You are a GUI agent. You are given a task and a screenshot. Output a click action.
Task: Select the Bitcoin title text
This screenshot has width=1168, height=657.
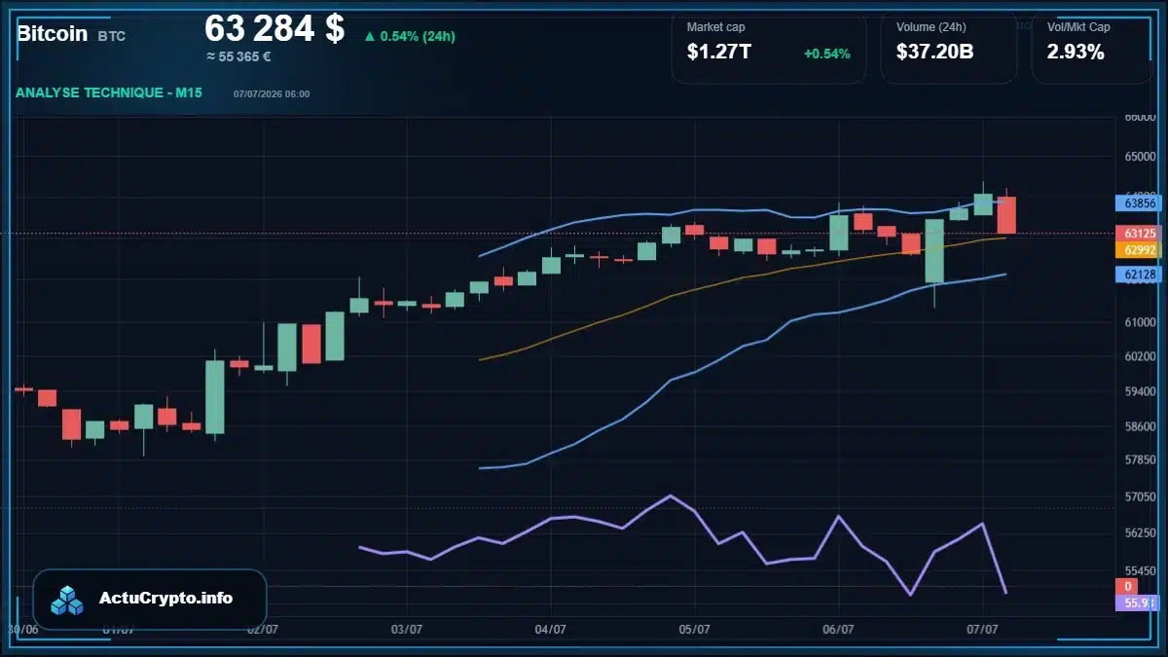pyautogui.click(x=52, y=33)
